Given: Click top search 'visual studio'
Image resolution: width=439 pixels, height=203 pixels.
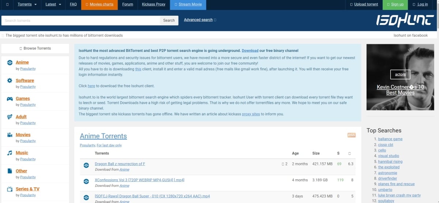Looking at the screenshot, I should coord(389,156).
